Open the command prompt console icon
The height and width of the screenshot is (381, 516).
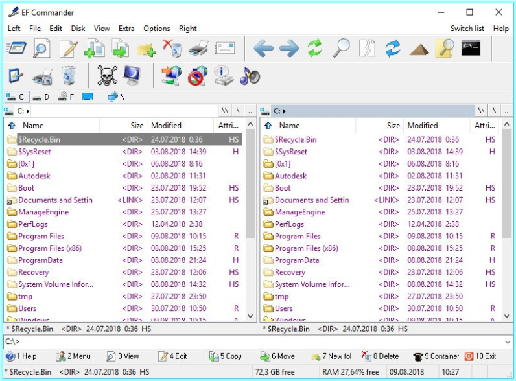tap(471, 48)
